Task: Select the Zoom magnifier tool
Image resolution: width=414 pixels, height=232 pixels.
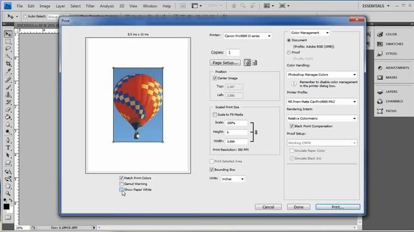Action: click(8, 193)
